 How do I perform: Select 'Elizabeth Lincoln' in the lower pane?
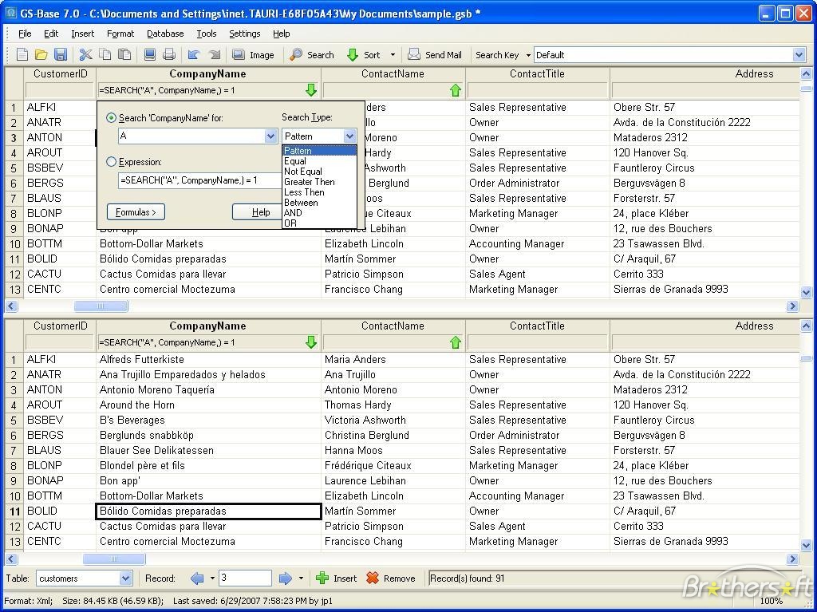point(393,496)
